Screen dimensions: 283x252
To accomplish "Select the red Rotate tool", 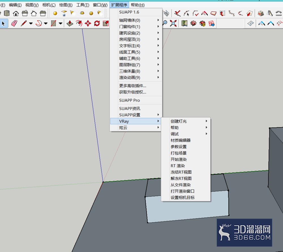I will click(97, 24).
